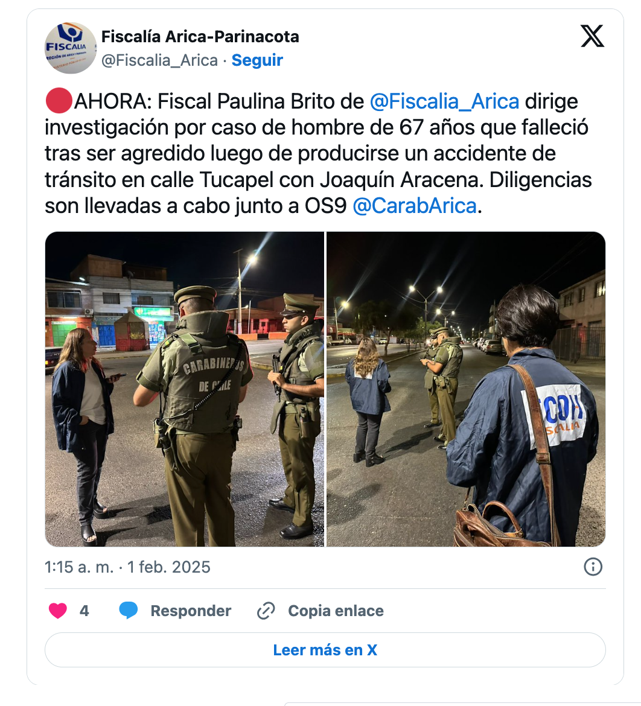Like the tweet with heart icon
The height and width of the screenshot is (706, 641).
[x=58, y=611]
